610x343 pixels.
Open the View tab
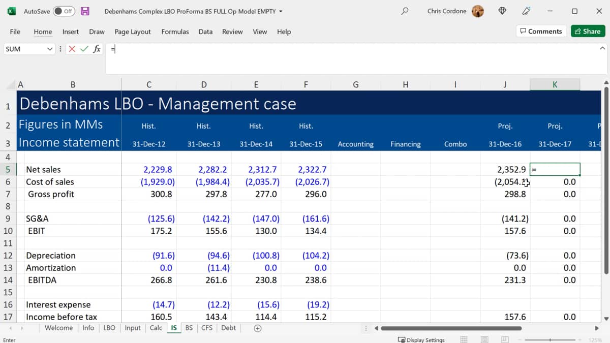pyautogui.click(x=260, y=32)
